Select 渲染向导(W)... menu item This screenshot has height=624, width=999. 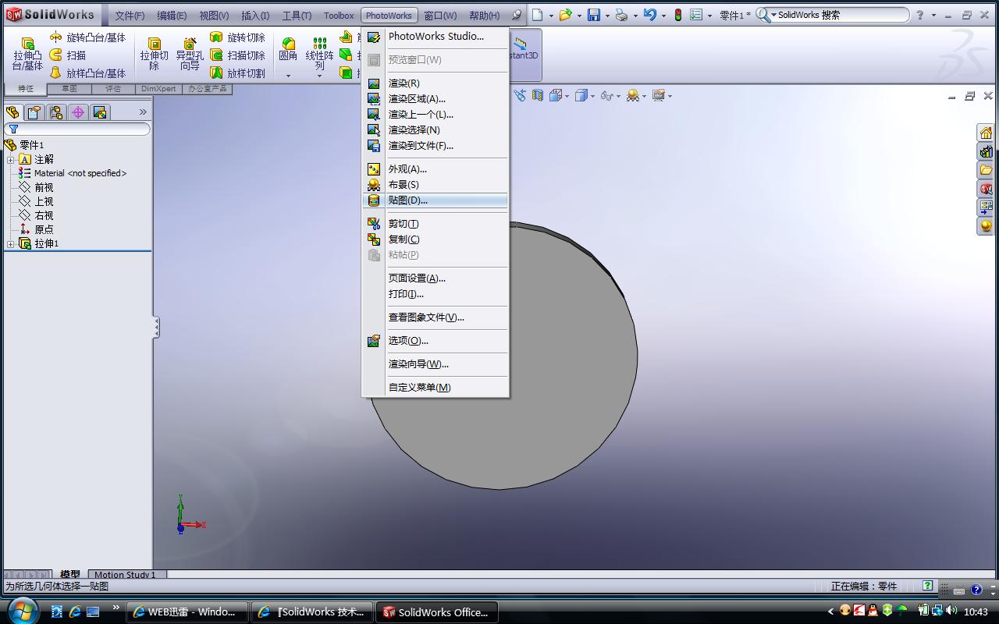pos(436,364)
